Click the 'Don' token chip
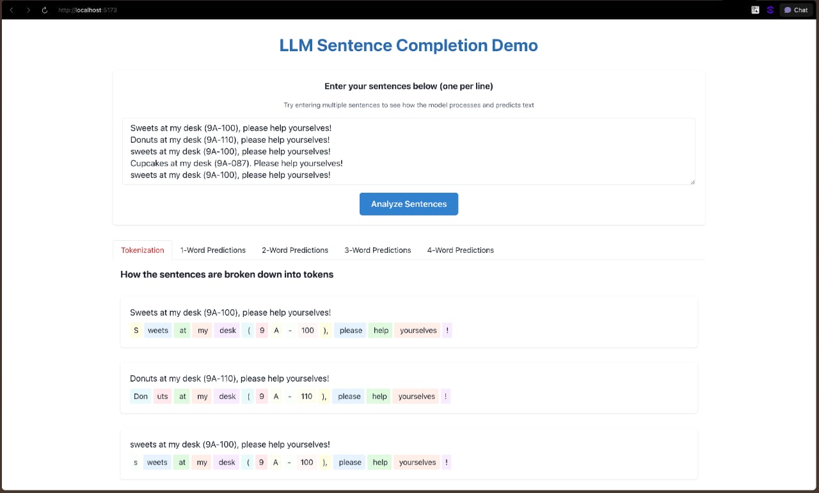The width and height of the screenshot is (819, 493). (x=141, y=396)
